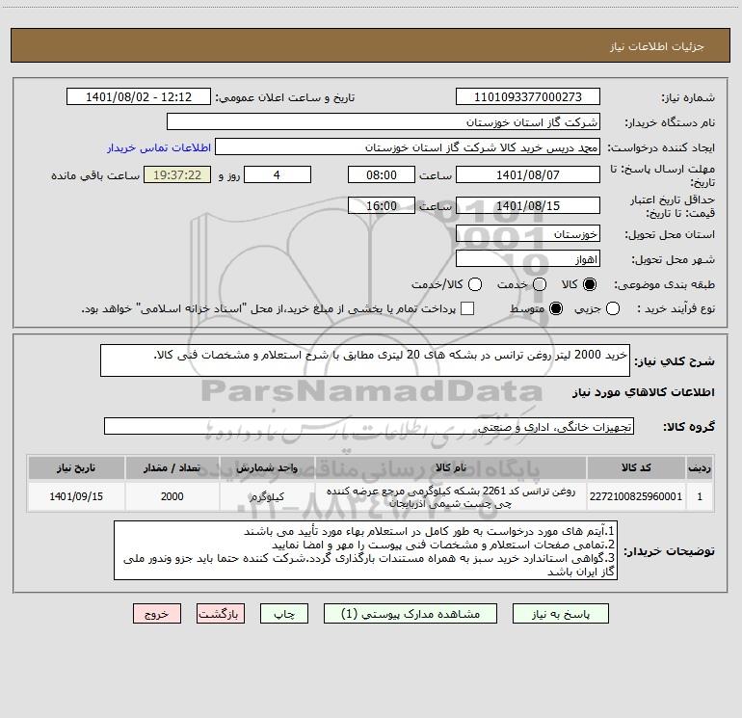This screenshot has height=718, width=742.
Task: Click the بازگشت back button
Action: [221, 614]
